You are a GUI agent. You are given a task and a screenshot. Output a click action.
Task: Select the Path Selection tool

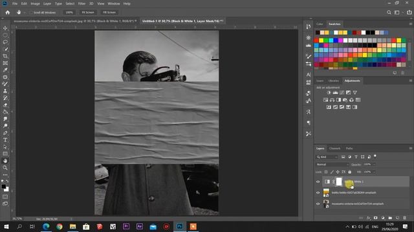click(5, 147)
